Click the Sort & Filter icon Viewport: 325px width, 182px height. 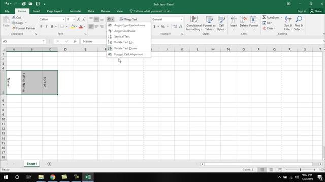[288, 19]
